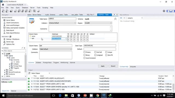The height and width of the screenshot is (98, 175).
Task: Click the Default value input field
Action: 100,49
